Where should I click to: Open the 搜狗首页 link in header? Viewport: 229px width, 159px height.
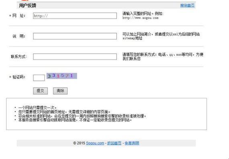coord(187,6)
